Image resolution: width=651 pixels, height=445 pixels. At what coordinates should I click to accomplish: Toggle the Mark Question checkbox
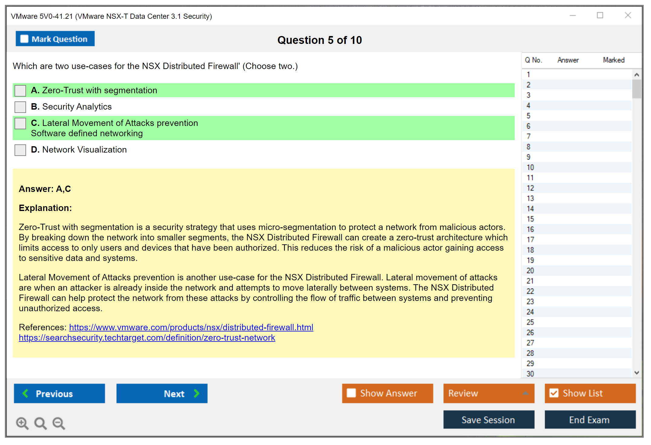pos(24,39)
